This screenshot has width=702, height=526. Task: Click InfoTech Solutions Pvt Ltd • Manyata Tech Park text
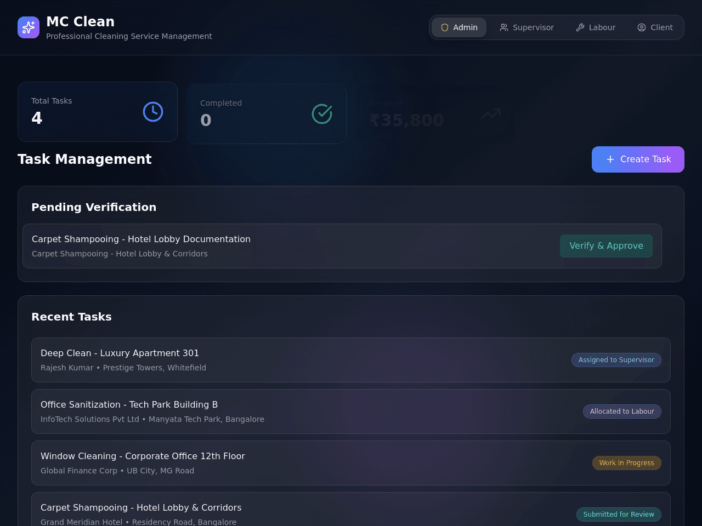tap(152, 419)
